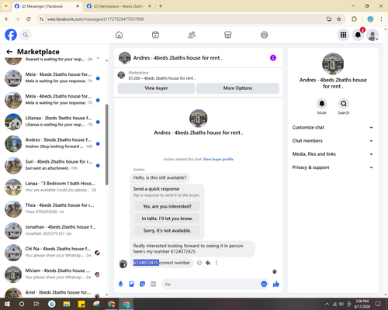Switch to Messenger | Facebook browser tab
This screenshot has width=388, height=310.
(47, 6)
